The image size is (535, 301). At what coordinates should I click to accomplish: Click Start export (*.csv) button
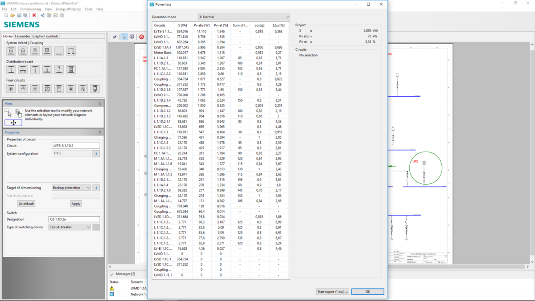tap(333, 292)
